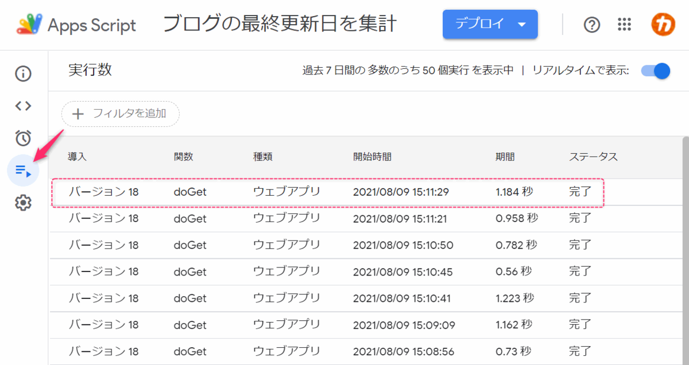Disable the リアルタイムで表示 toggle
Screen dimensions: 689x365
point(655,71)
